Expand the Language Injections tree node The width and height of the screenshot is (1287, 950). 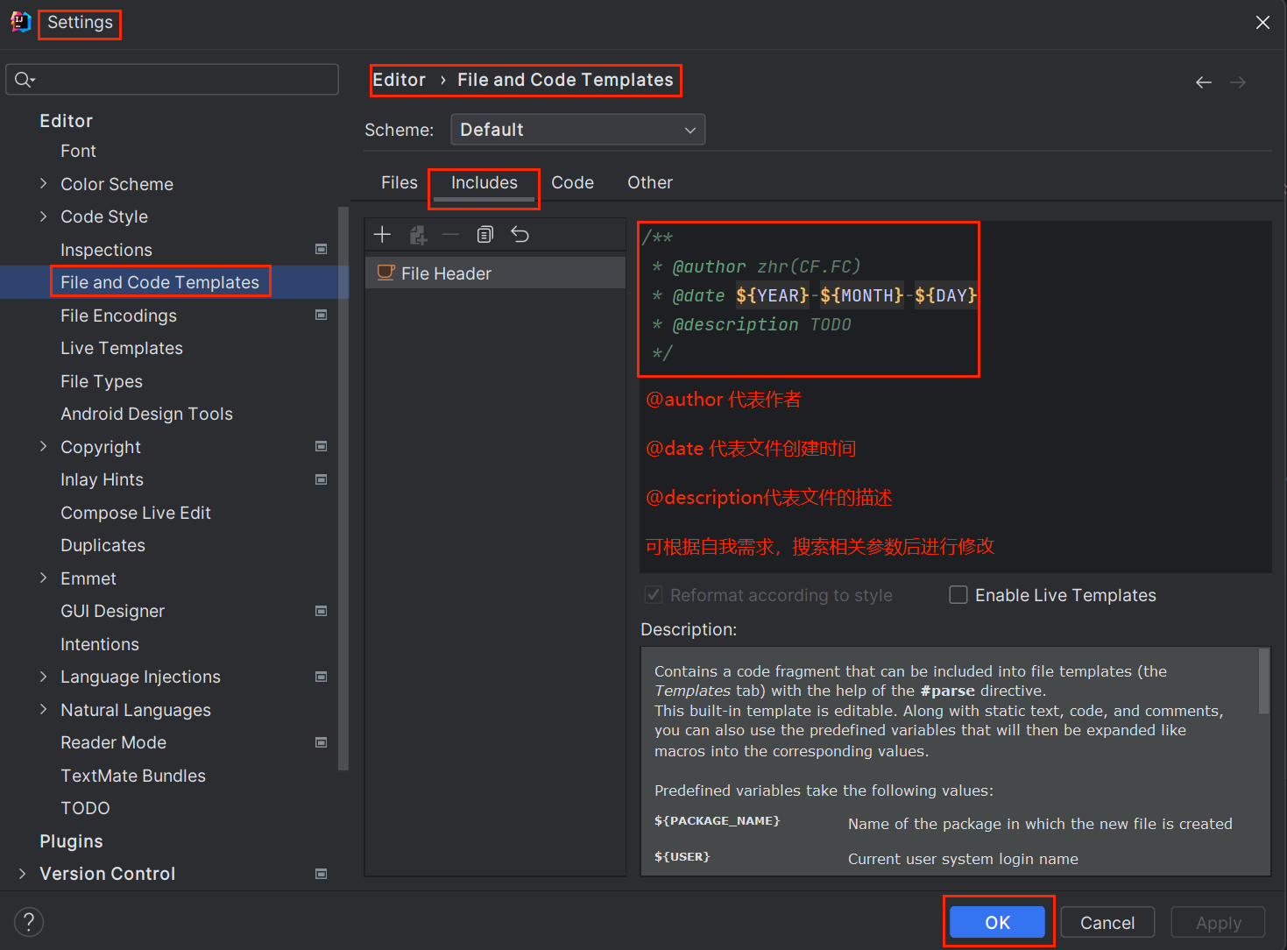tap(44, 677)
